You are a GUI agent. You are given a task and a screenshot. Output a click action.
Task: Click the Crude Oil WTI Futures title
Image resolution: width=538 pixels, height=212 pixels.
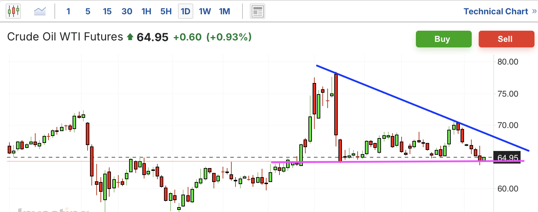pos(65,37)
